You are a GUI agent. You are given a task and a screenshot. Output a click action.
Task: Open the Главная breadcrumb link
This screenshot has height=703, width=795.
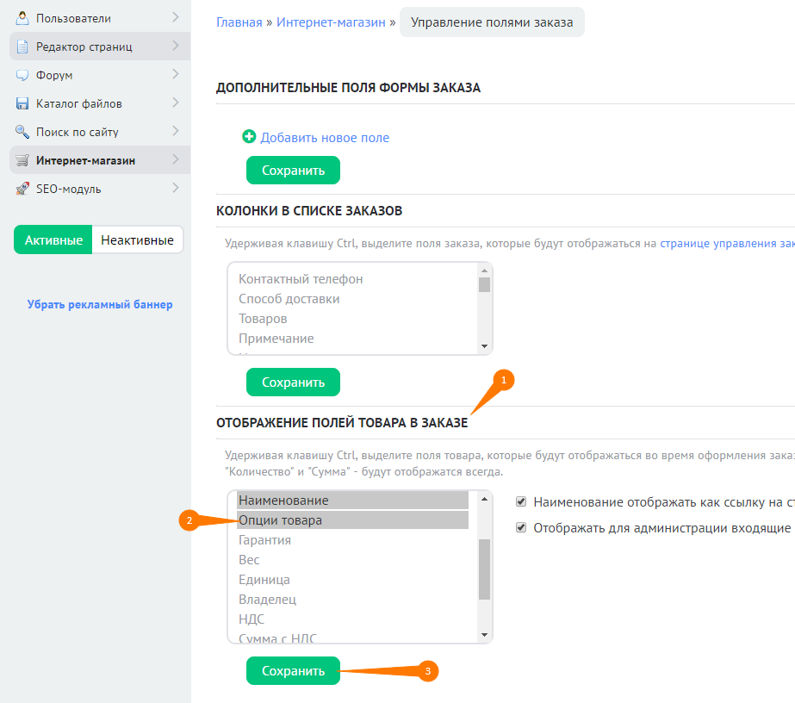pos(239,22)
